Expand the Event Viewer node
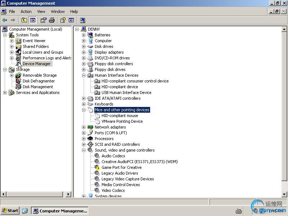 (12, 41)
